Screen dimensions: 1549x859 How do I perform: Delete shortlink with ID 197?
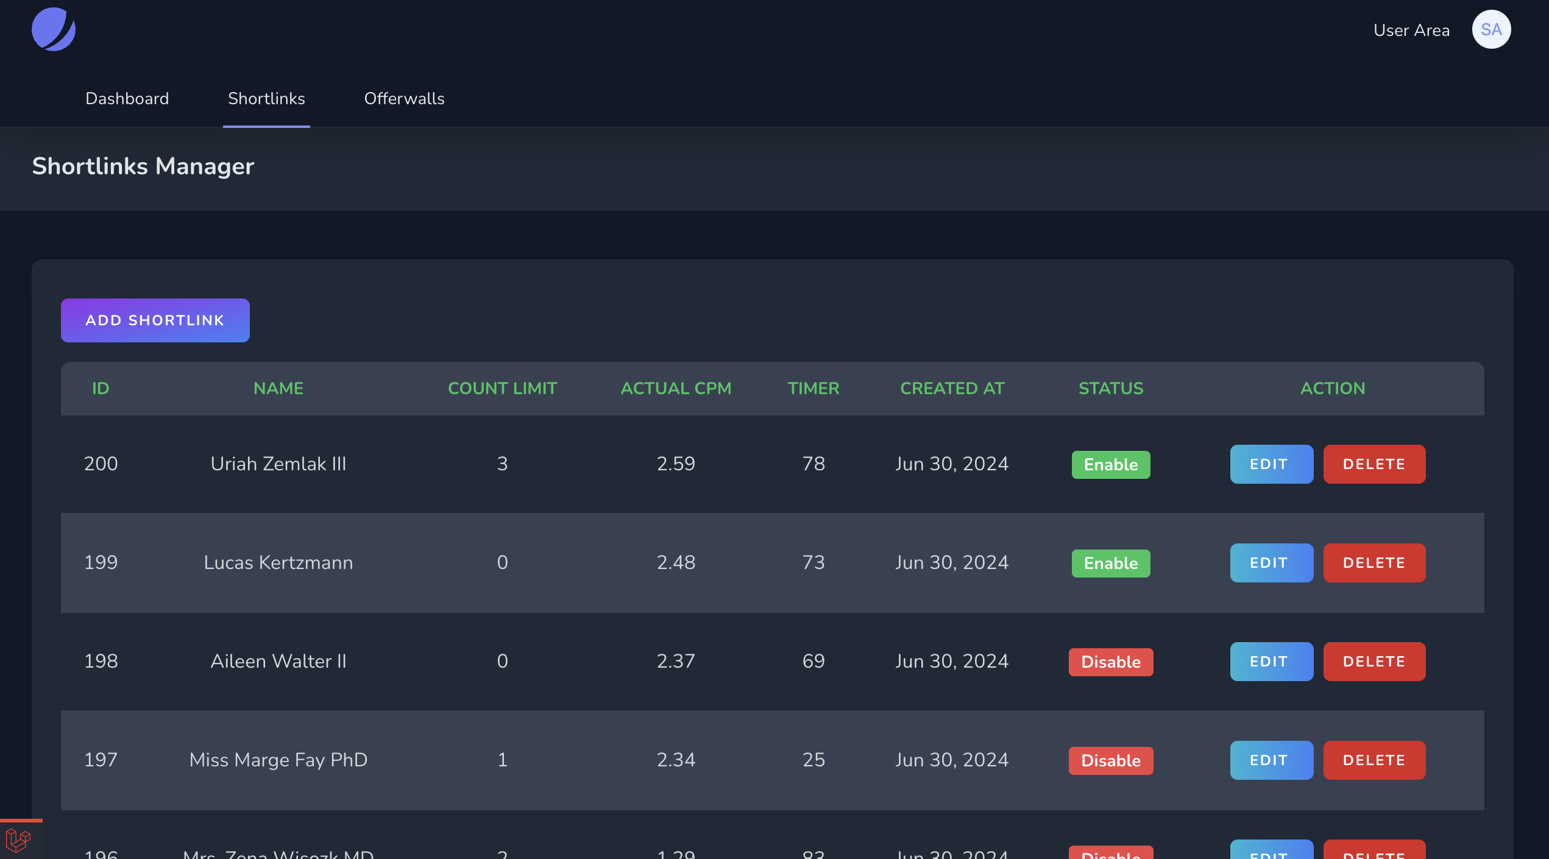click(x=1374, y=760)
